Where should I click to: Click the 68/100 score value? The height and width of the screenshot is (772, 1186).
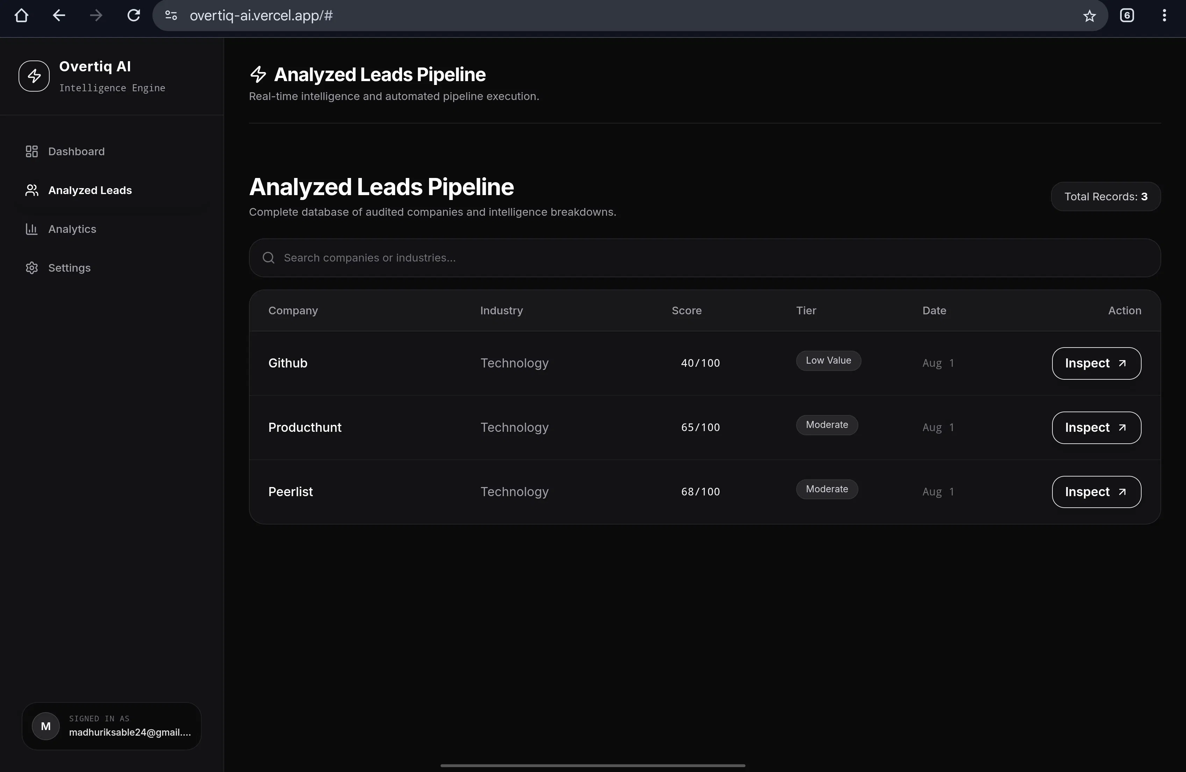click(x=700, y=492)
